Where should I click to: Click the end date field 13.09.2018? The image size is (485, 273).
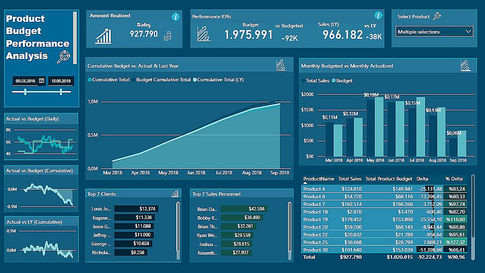[x=61, y=81]
